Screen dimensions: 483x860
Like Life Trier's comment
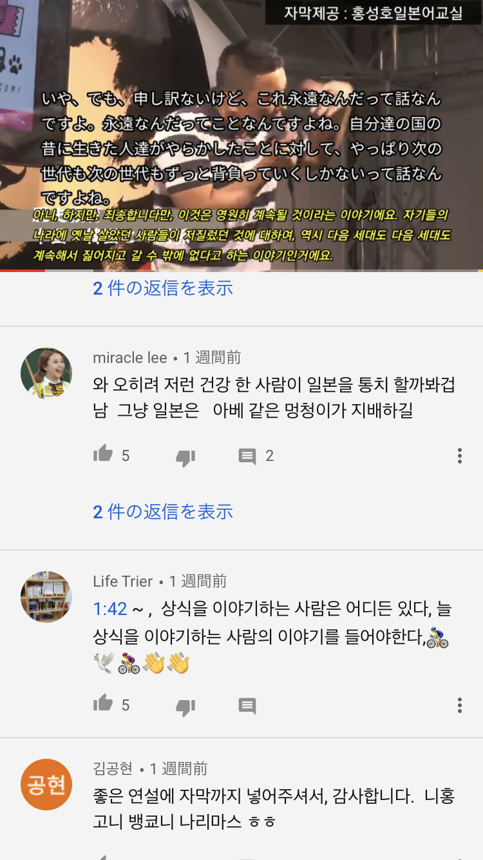pos(103,704)
